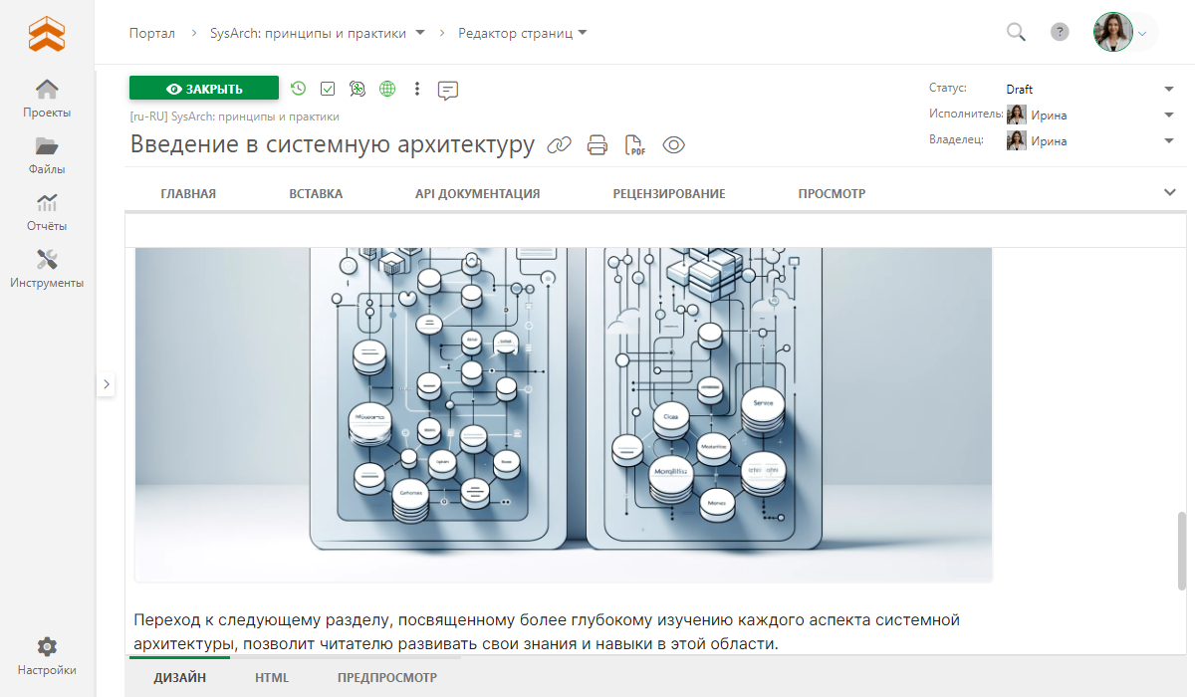Click the globe language icon
The image size is (1195, 697).
click(x=387, y=89)
